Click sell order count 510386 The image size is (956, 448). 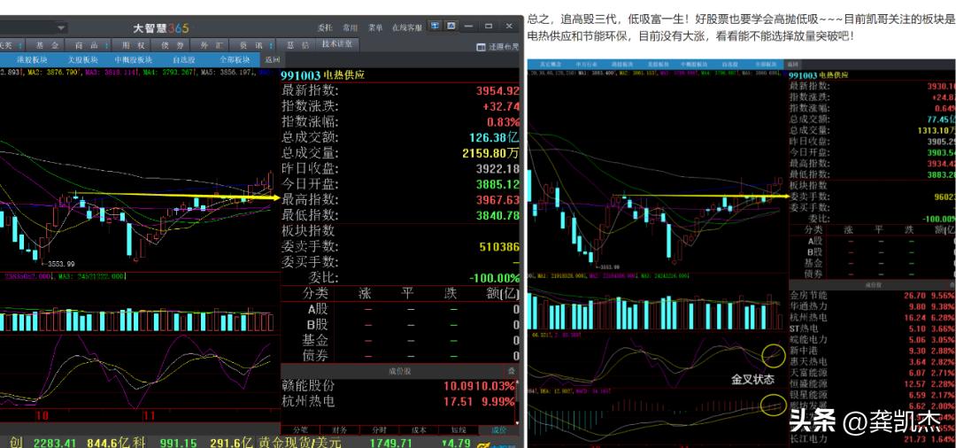point(499,247)
